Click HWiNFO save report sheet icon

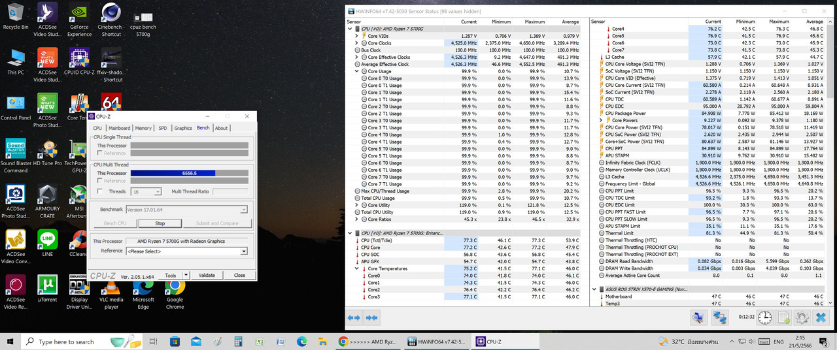tap(783, 317)
